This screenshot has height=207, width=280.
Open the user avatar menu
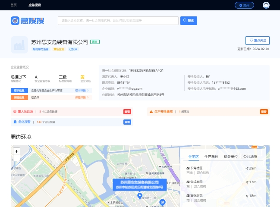pyautogui.click(x=266, y=5)
